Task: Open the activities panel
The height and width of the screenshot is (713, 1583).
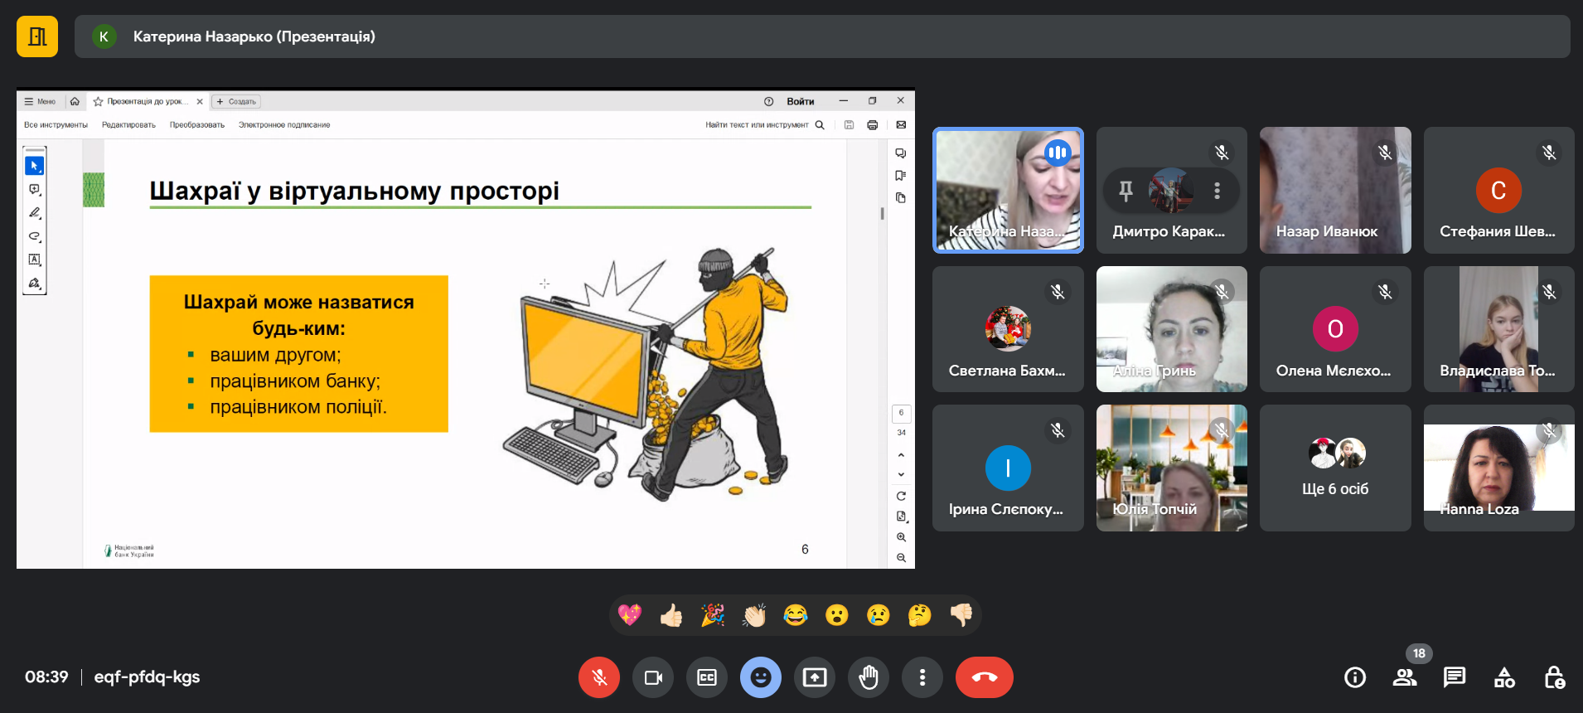Action: 1504,677
